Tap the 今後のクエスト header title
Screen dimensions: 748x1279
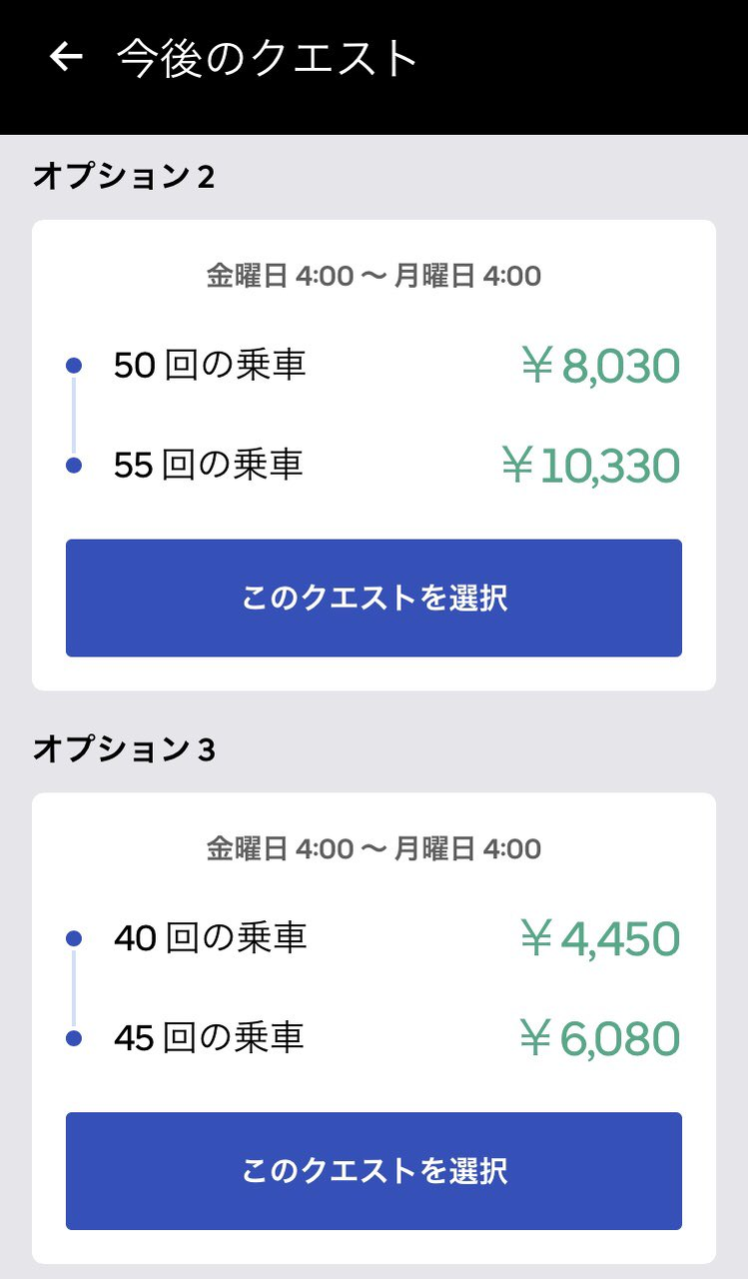(267, 58)
